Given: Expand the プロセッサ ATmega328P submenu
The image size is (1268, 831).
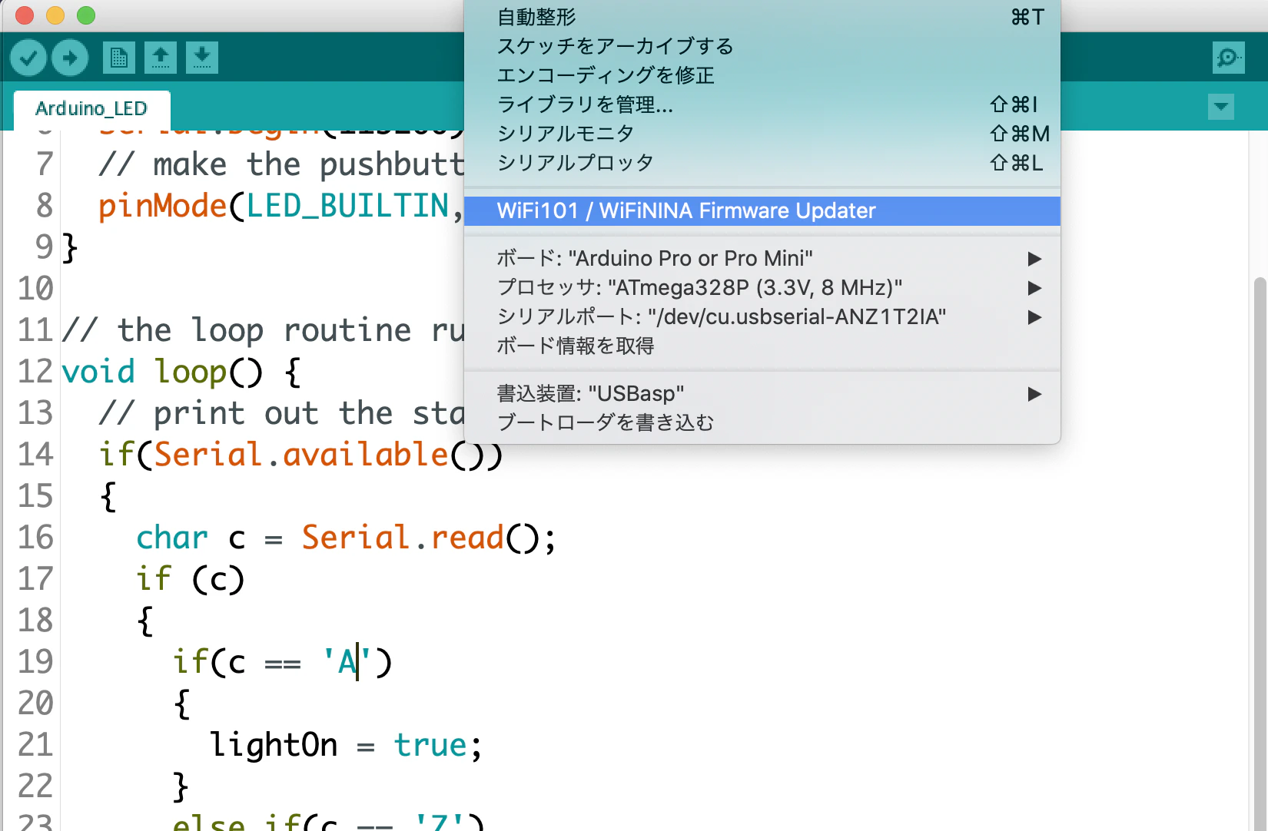Looking at the screenshot, I should [x=762, y=288].
